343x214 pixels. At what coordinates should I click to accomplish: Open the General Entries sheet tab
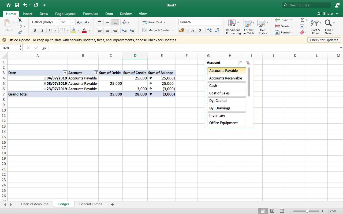[91, 204]
